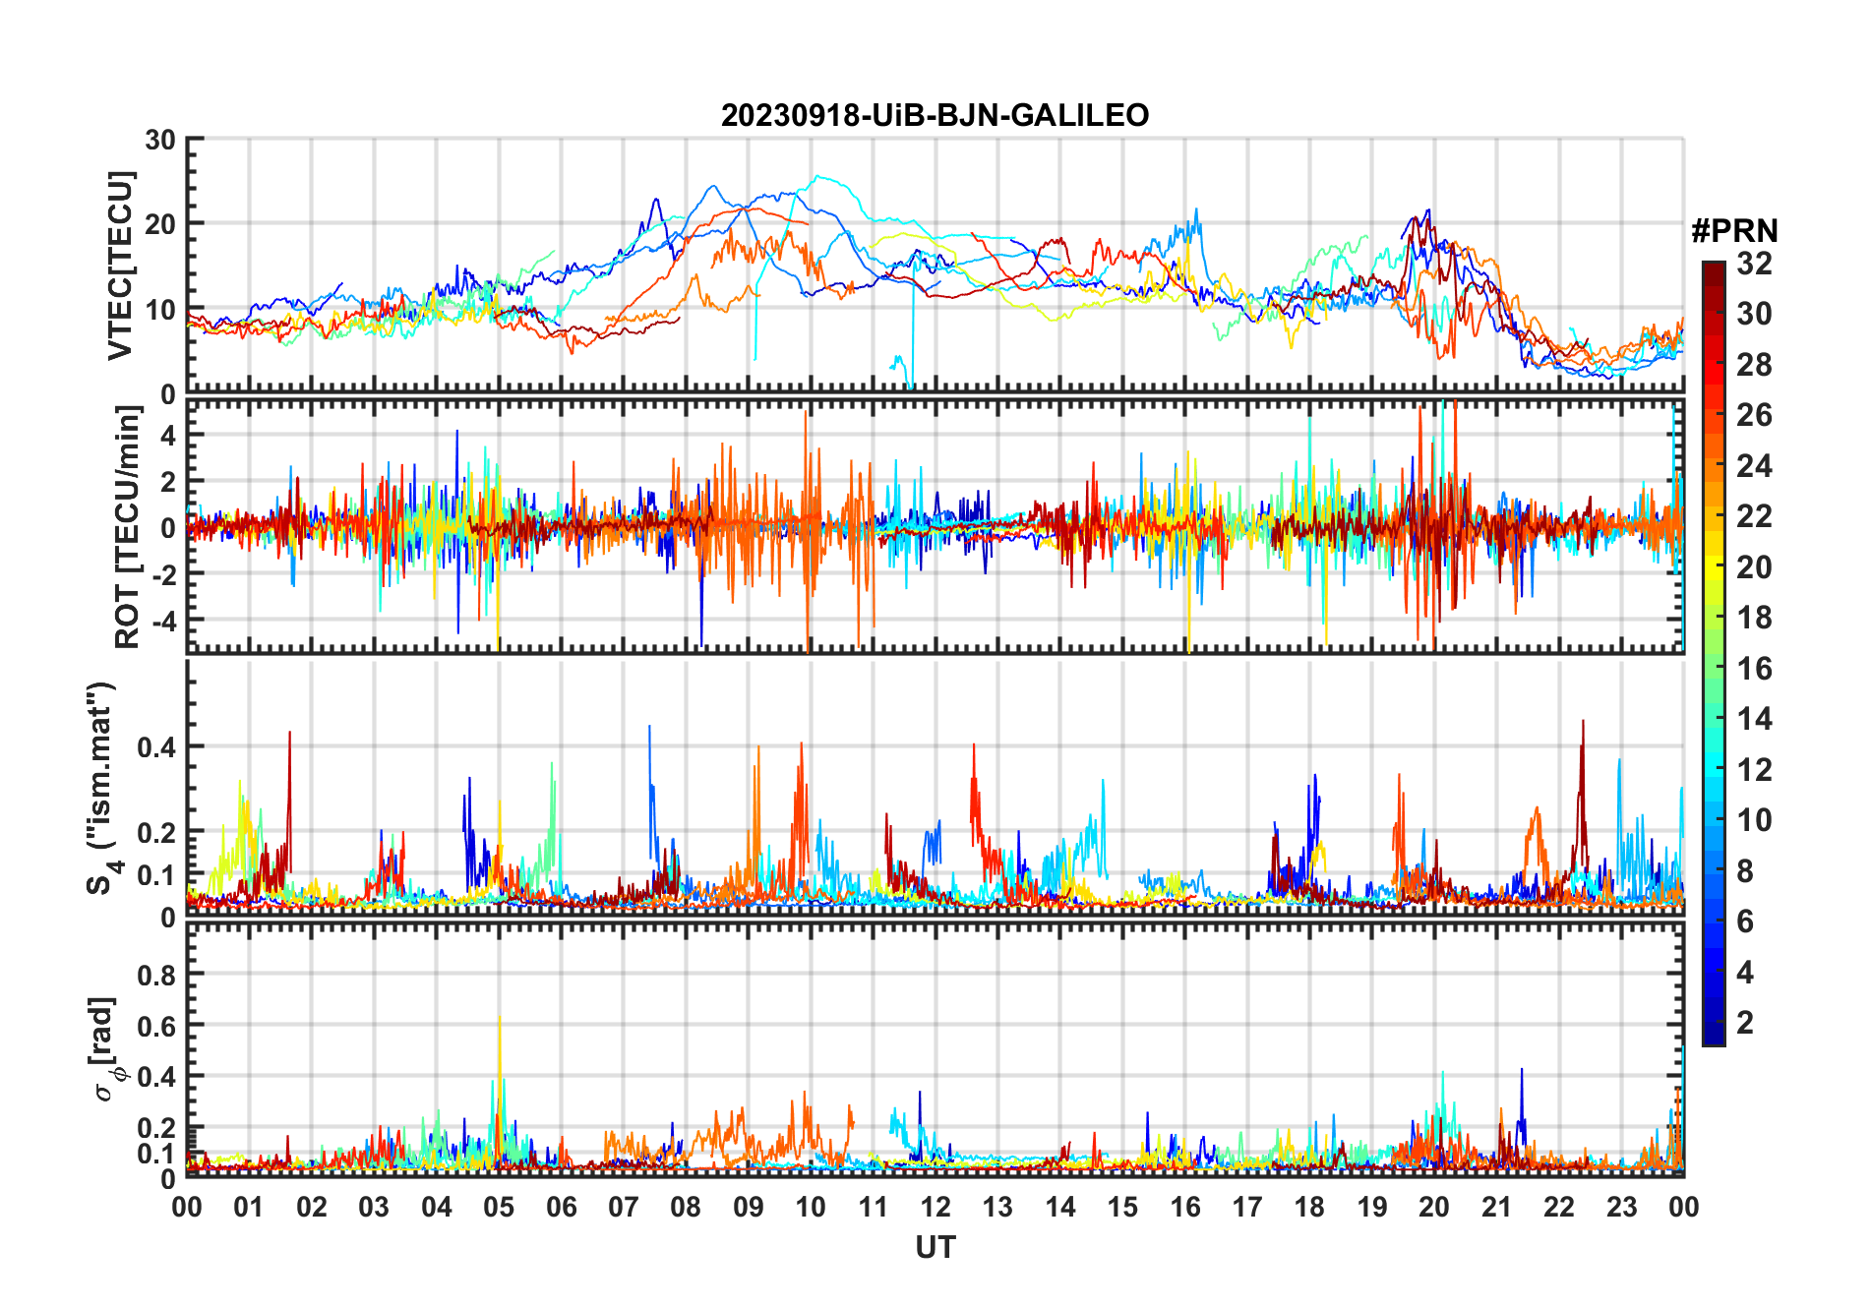Click the plot title 20230918-UiB-BJN-GALILEO

[x=935, y=115]
